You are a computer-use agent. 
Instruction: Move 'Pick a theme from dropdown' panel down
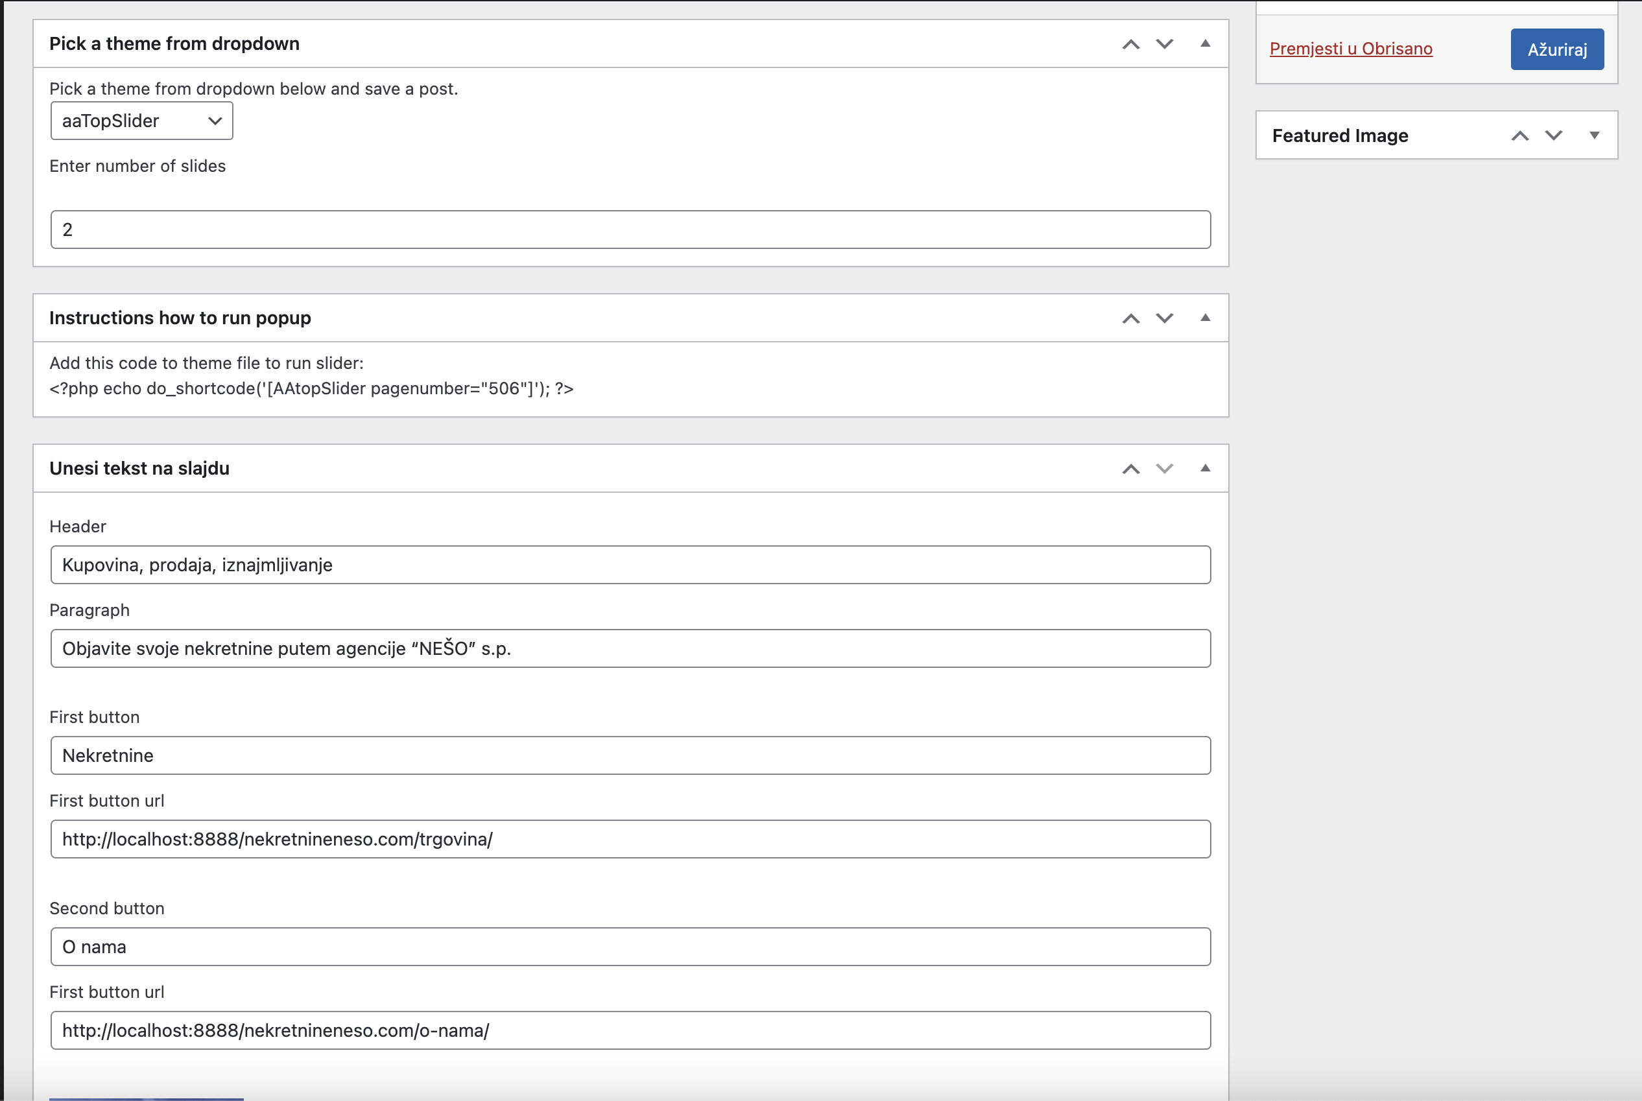tap(1165, 44)
